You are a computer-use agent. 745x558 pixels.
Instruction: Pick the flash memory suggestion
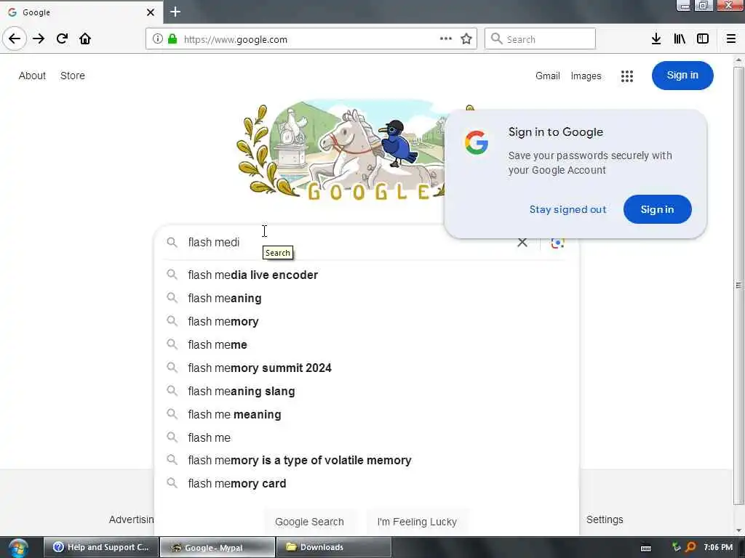pyautogui.click(x=367, y=321)
